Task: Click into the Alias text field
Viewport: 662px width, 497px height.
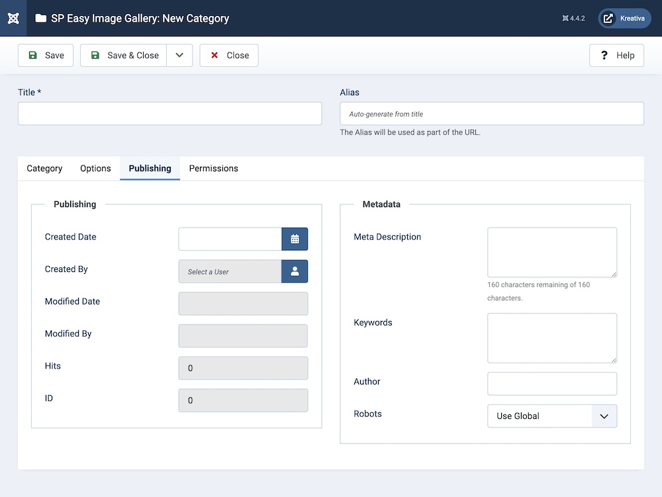Action: (x=491, y=114)
